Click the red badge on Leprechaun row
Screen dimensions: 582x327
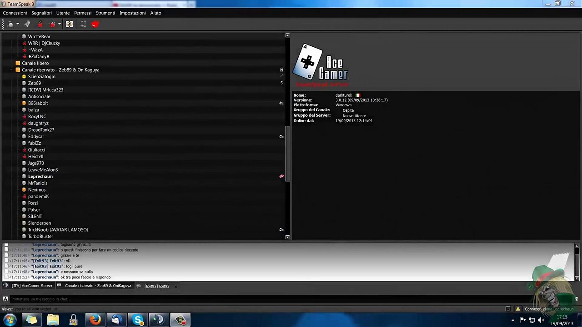click(281, 176)
